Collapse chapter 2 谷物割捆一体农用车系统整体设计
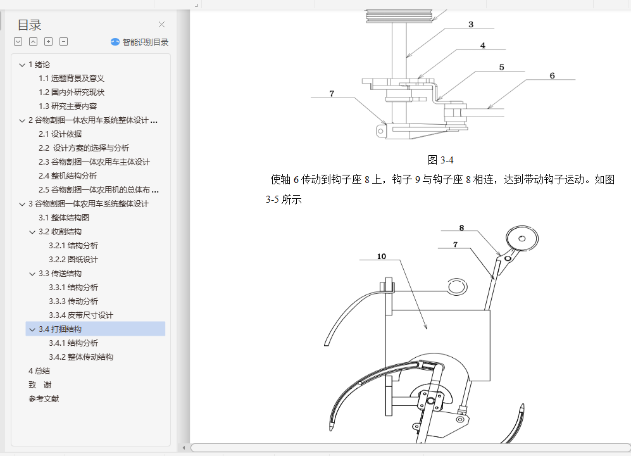This screenshot has height=456, width=631. 22,120
